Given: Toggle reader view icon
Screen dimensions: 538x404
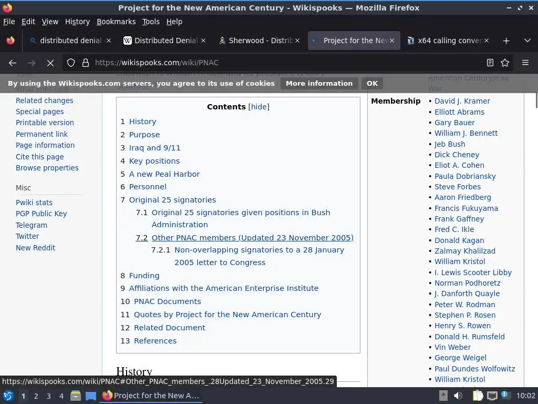Looking at the screenshot, I should 490,63.
